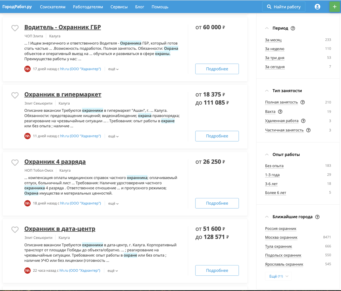The height and width of the screenshot is (291, 341).
Task: Favorite the Охранник в гипермаркет vacancy heart
Action: (x=15, y=95)
